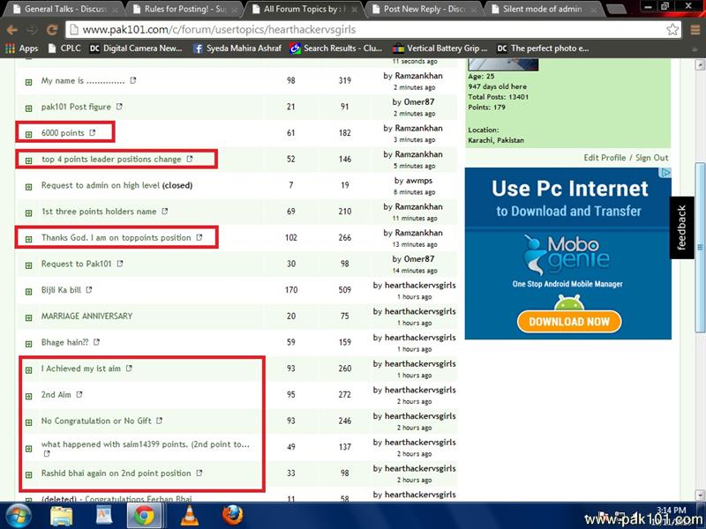Open the Chrome hamburger menu

point(694,29)
